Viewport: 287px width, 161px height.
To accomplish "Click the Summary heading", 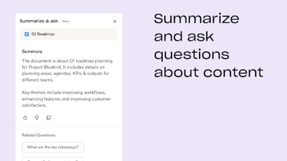I will pyautogui.click(x=32, y=52).
